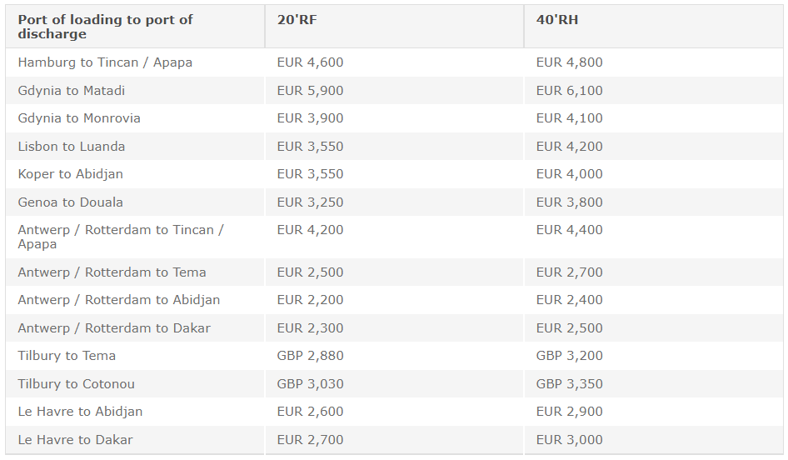Image resolution: width=788 pixels, height=460 pixels.
Task: Select the EUR 6,100 40'RH rate
Action: click(x=570, y=91)
